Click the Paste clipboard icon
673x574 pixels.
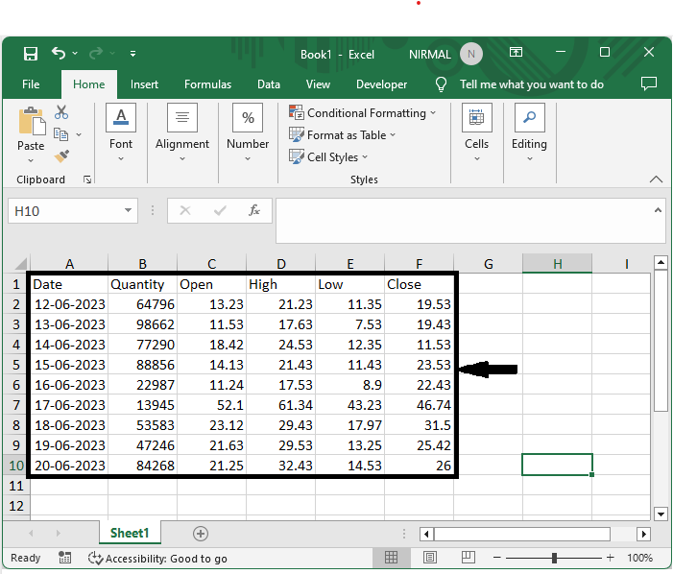click(x=31, y=122)
